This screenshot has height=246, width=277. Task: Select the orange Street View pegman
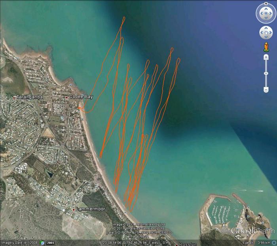point(266,48)
